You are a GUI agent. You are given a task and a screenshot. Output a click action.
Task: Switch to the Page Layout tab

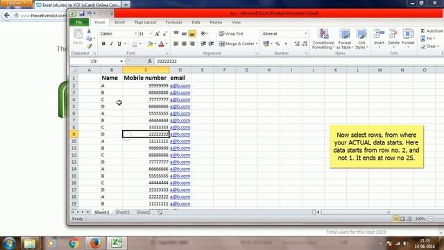pos(145,22)
